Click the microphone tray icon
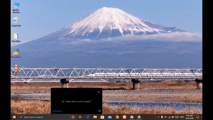The width and height of the screenshot is (213, 120). pyautogui.click(x=162, y=117)
